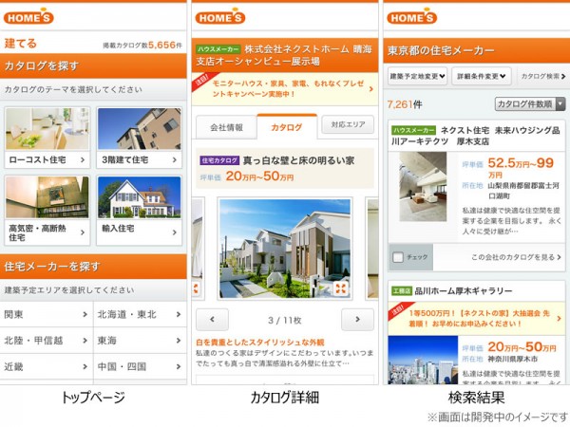Viewport: 570px width, 427px height.
Task: Switch to the 会社情報 tab
Action: point(226,127)
